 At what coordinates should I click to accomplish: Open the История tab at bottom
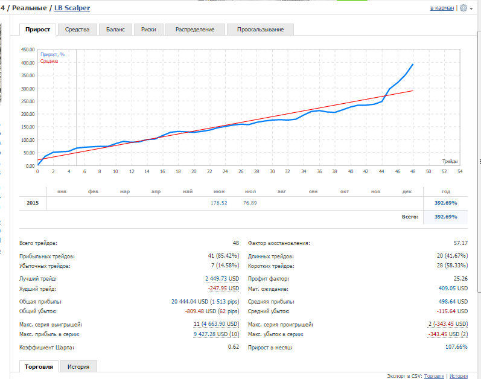pos(78,366)
